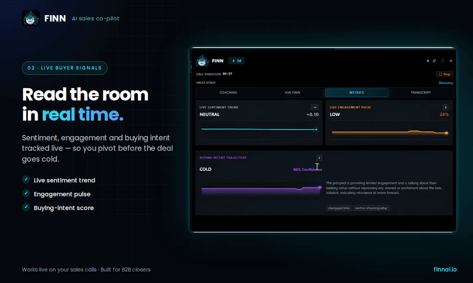Click the 'AI sales co-pilot' tagline
The width and height of the screenshot is (473, 283).
[x=95, y=18]
